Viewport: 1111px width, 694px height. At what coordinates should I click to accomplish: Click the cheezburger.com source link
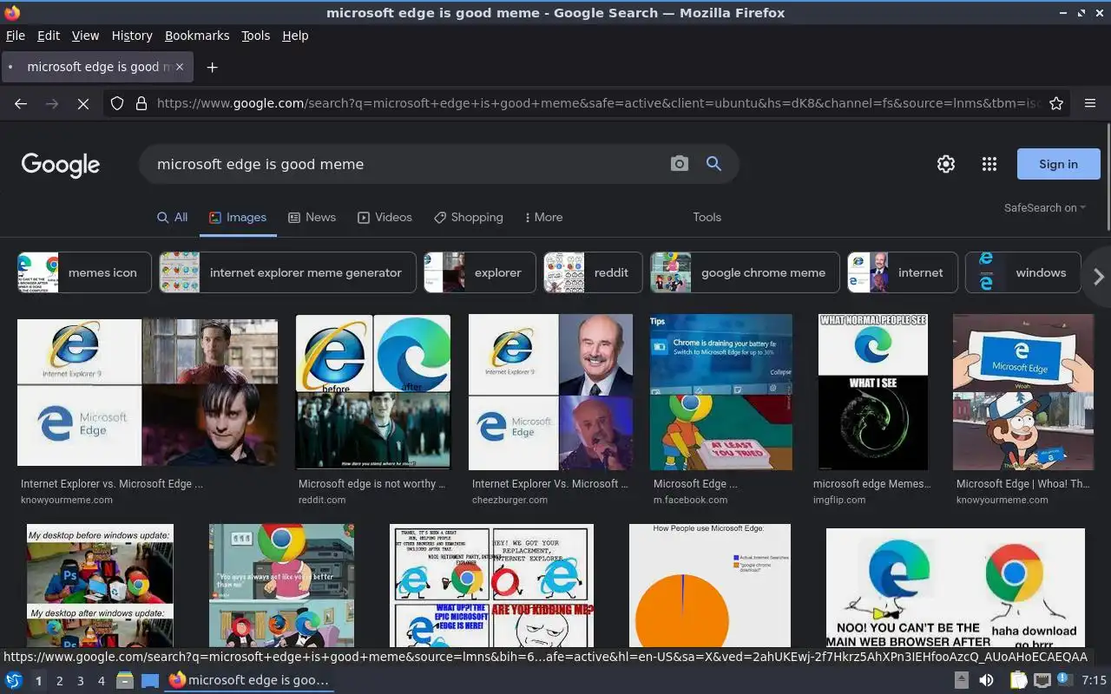(509, 500)
